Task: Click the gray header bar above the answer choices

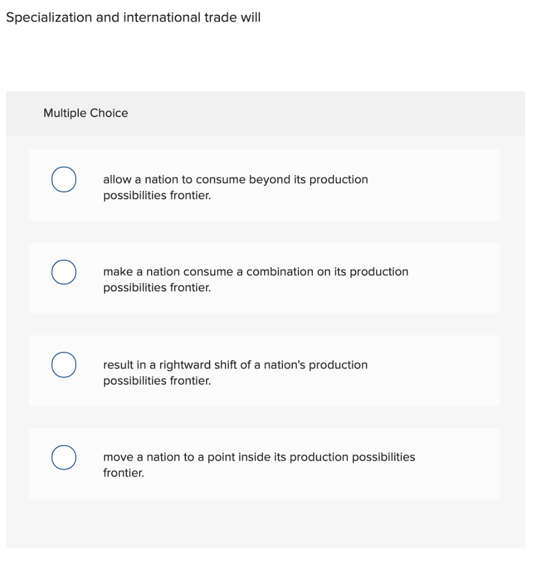Action: 331,113
